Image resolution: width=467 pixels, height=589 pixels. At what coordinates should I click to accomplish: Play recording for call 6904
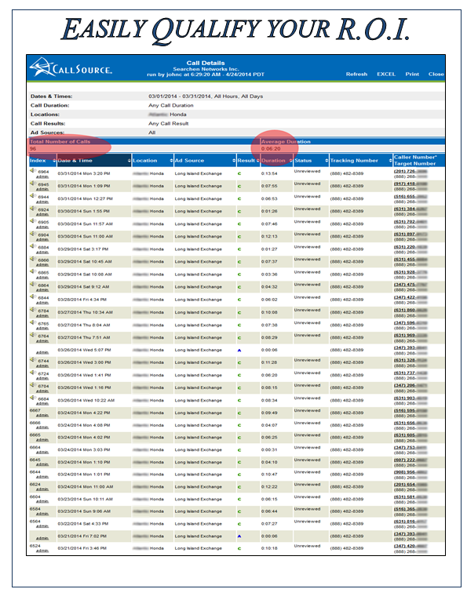coord(33,234)
